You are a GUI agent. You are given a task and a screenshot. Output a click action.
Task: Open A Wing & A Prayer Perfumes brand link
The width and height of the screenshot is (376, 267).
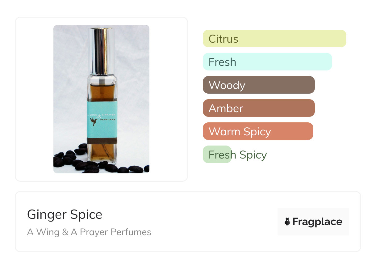coord(89,232)
